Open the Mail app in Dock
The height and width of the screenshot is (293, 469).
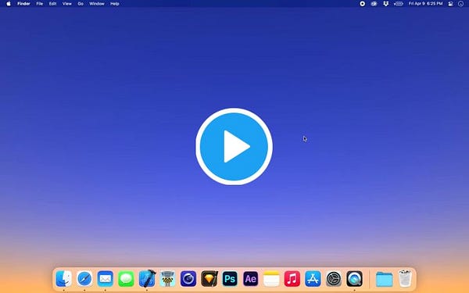106,279
